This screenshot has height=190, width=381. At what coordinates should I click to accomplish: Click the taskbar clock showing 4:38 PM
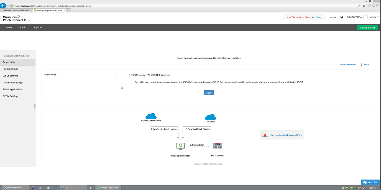[372, 188]
